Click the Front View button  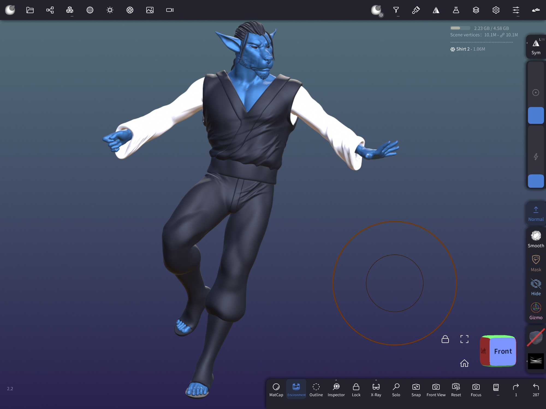pyautogui.click(x=436, y=389)
